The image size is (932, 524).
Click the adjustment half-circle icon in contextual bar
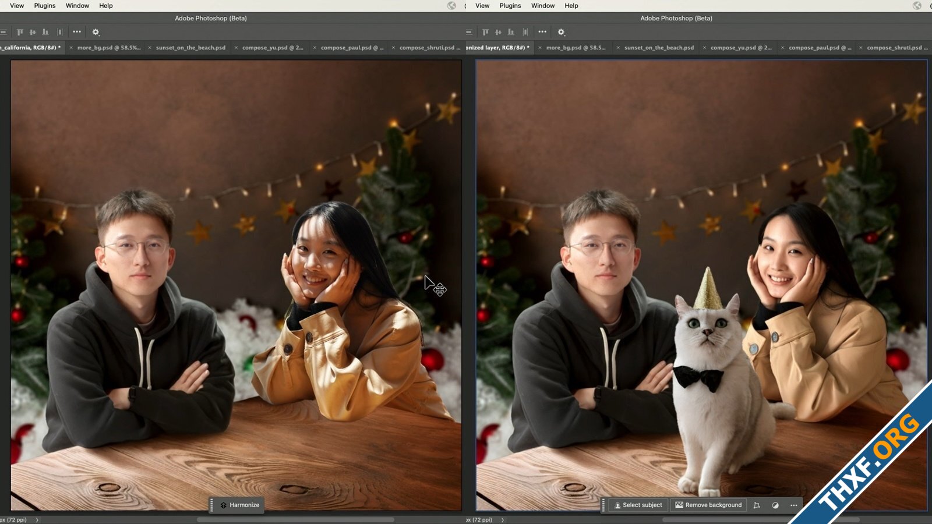coord(775,505)
